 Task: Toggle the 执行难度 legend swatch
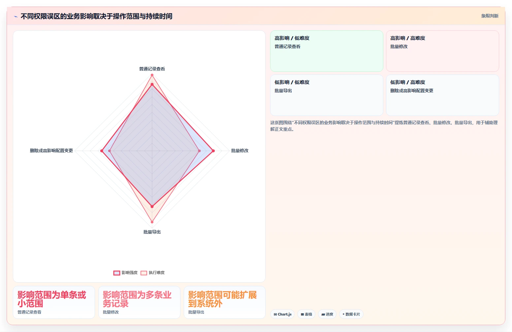tap(144, 273)
